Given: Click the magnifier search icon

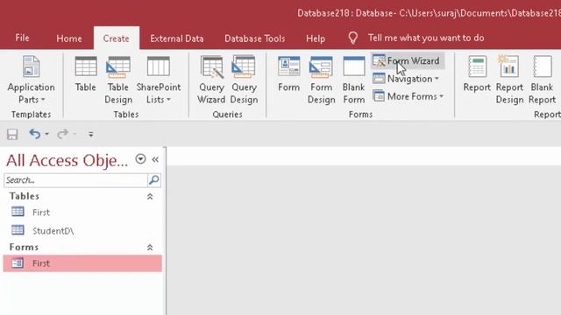Looking at the screenshot, I should pyautogui.click(x=154, y=180).
